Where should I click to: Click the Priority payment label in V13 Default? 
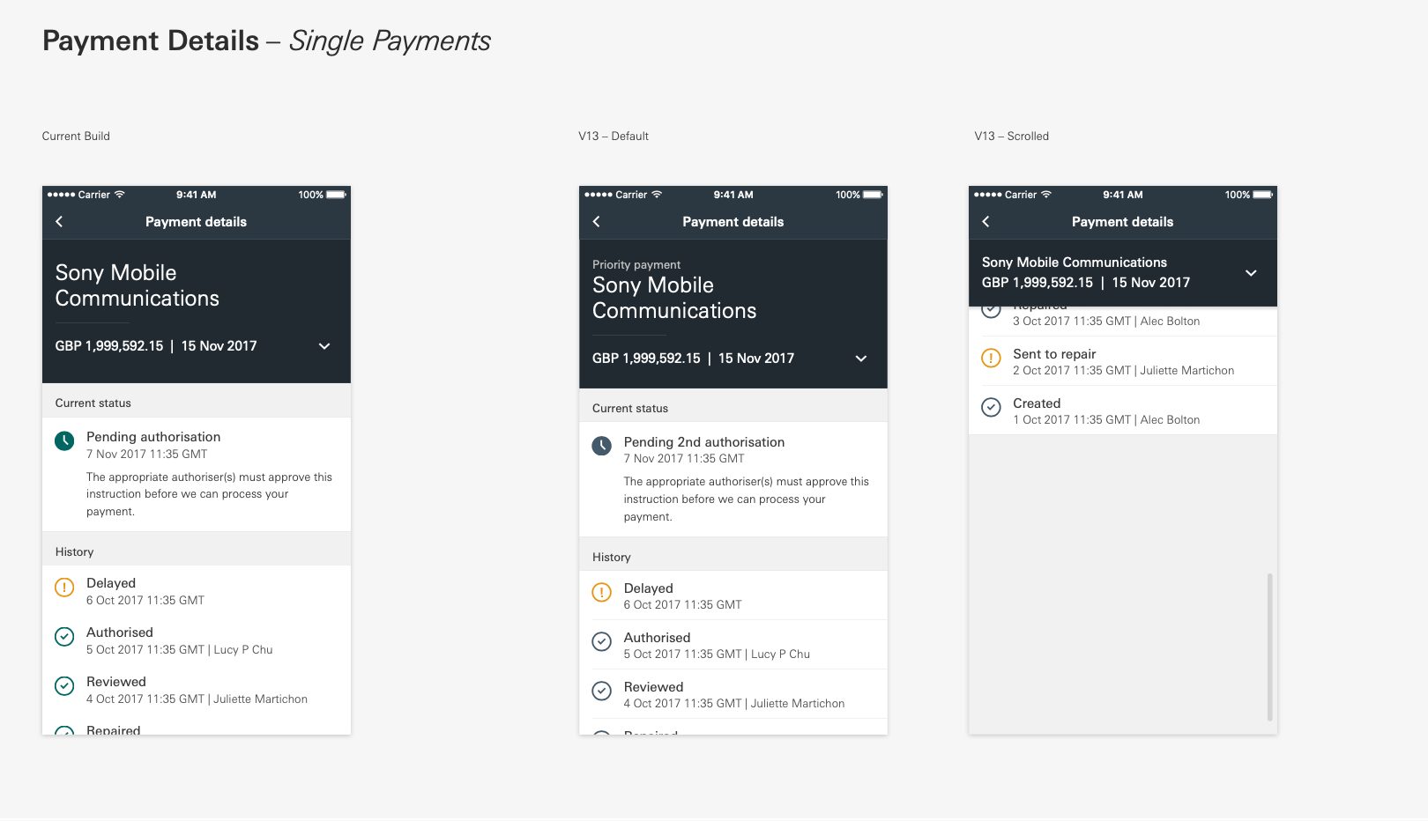(x=636, y=264)
